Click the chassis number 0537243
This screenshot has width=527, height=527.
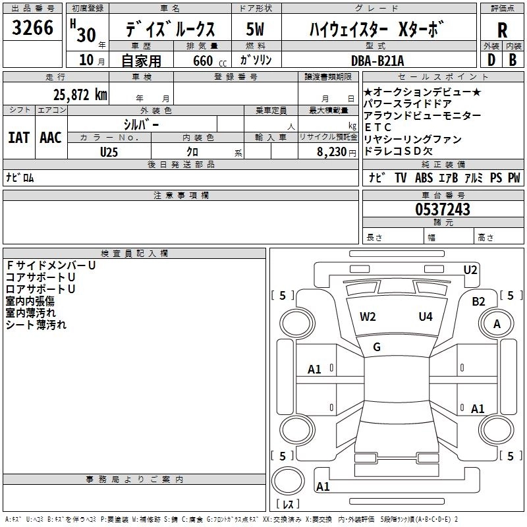tap(442, 209)
